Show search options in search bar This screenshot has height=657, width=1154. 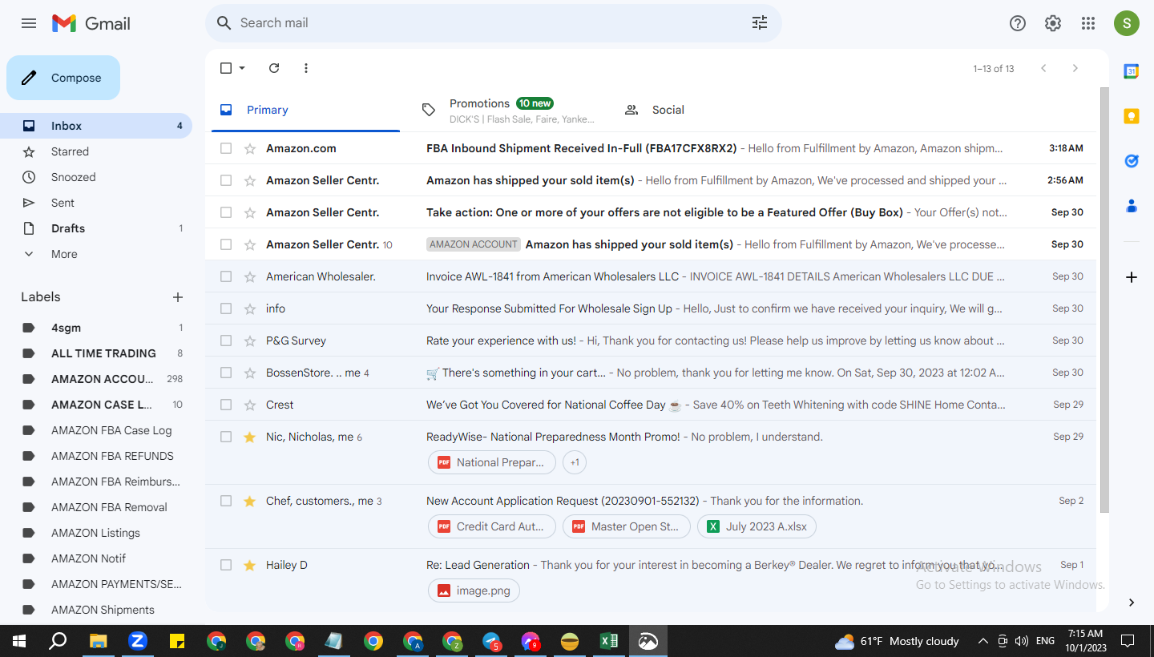760,23
